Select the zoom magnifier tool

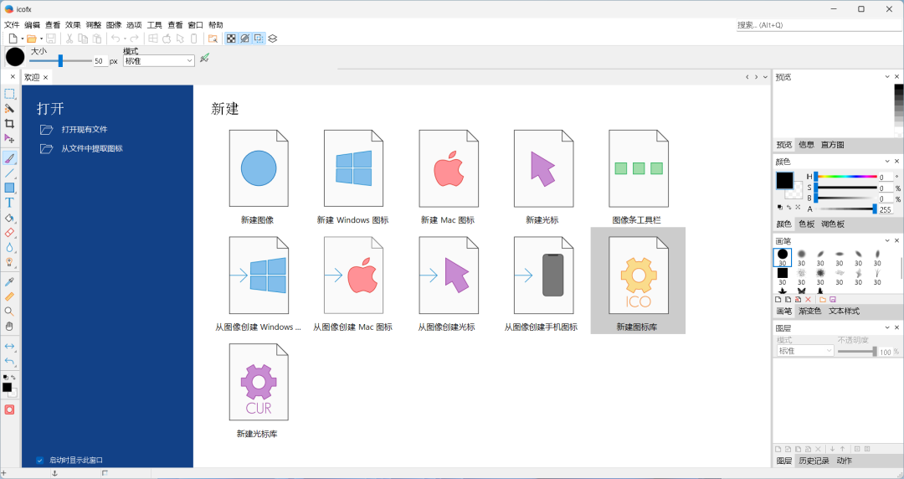click(x=9, y=312)
